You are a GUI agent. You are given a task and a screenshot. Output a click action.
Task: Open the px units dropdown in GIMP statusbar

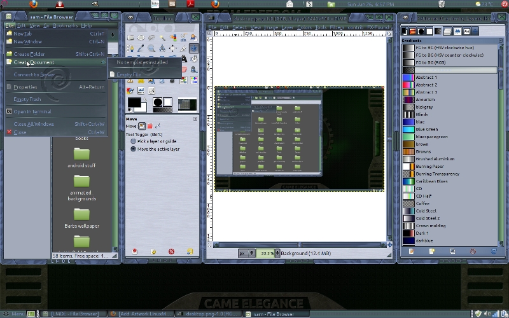247,253
